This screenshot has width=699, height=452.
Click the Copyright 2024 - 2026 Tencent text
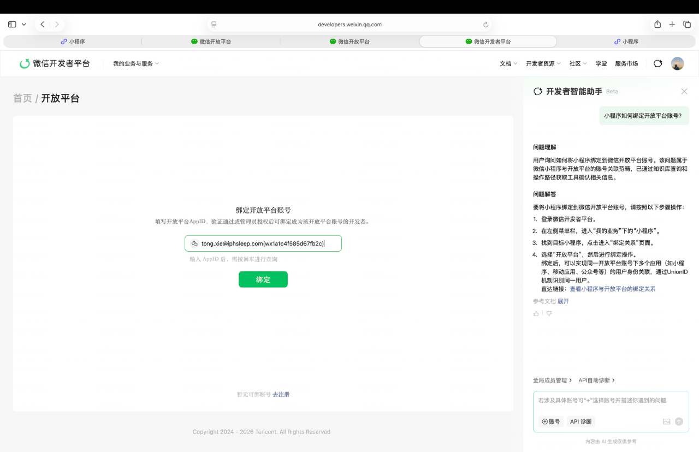click(262, 432)
